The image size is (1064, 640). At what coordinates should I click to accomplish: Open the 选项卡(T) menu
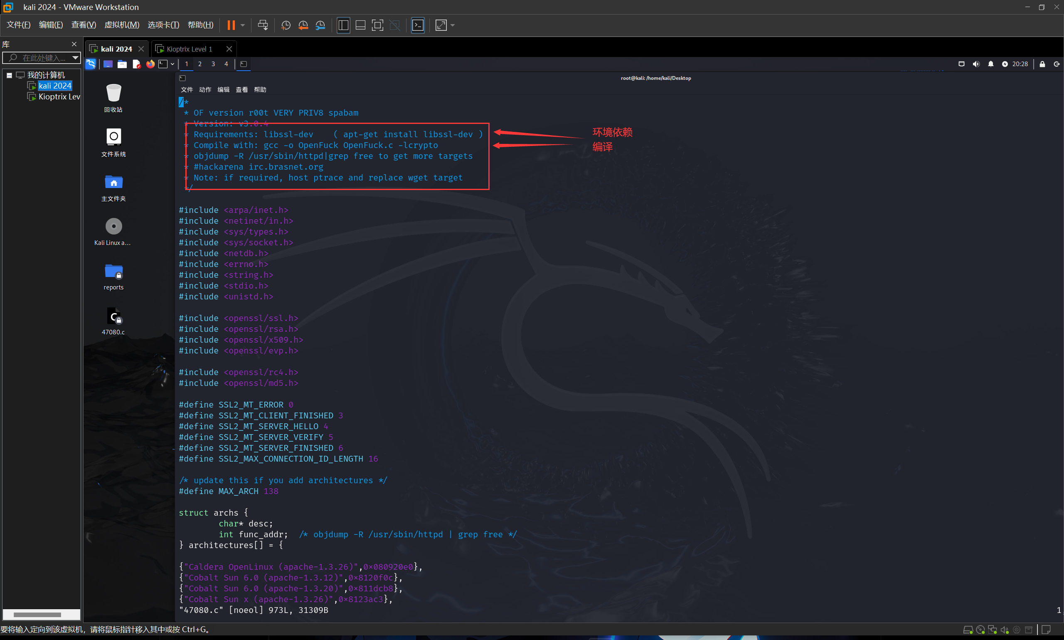pyautogui.click(x=163, y=25)
